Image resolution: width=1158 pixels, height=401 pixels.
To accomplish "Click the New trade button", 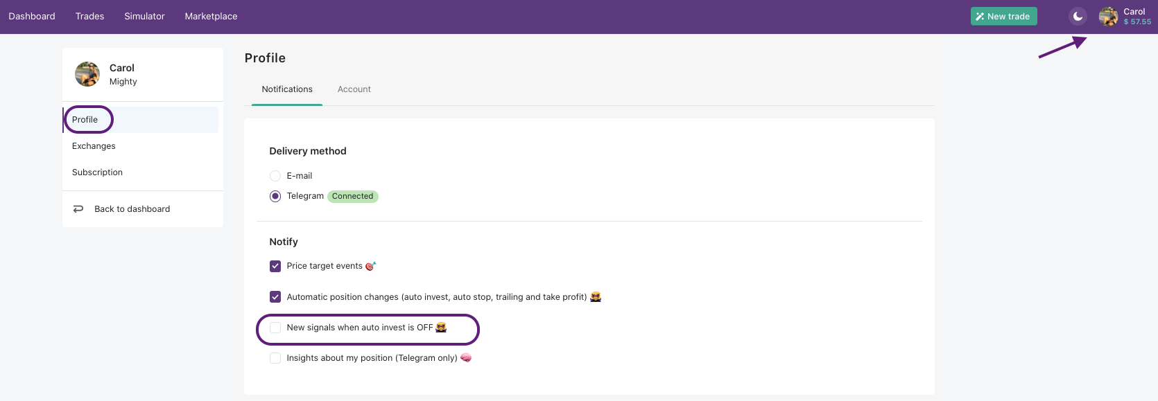I will (1003, 17).
